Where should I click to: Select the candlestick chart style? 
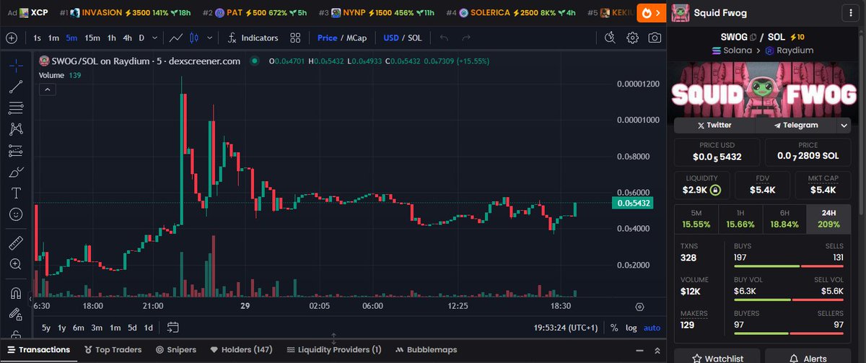(x=193, y=38)
